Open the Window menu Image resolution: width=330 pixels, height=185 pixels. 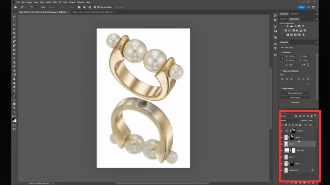coord(80,2)
